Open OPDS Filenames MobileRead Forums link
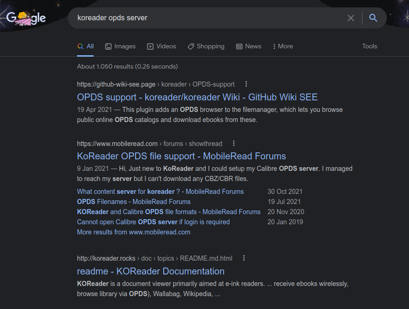Screen dimensions: 409x309 tap(134, 202)
